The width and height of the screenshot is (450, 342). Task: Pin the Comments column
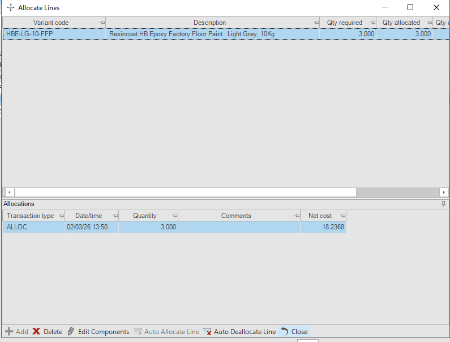coord(297,216)
